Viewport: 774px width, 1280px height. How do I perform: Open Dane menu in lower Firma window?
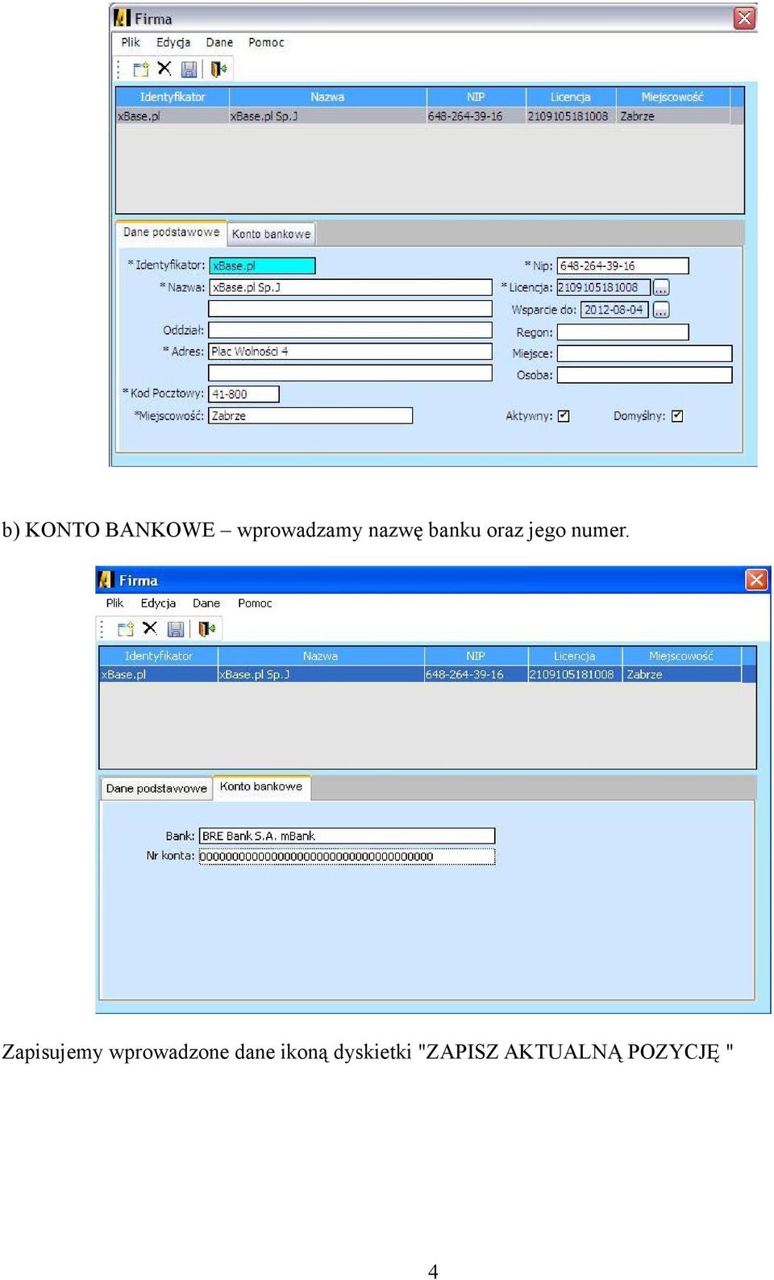(206, 603)
